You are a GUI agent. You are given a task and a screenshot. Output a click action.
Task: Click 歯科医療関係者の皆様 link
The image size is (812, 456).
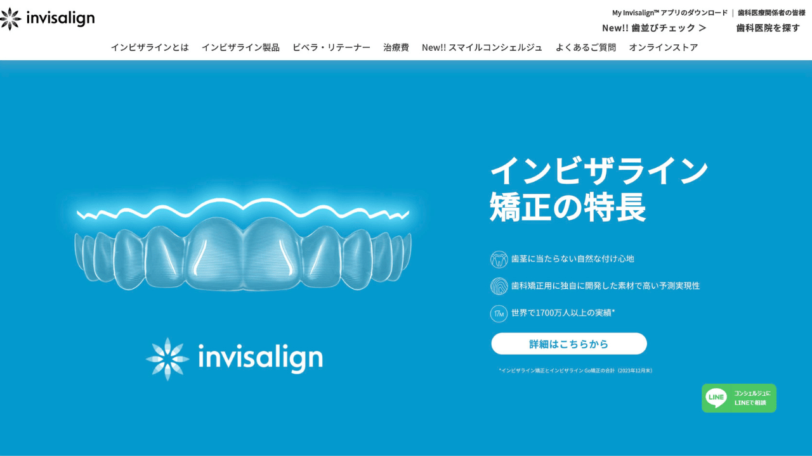(x=771, y=13)
